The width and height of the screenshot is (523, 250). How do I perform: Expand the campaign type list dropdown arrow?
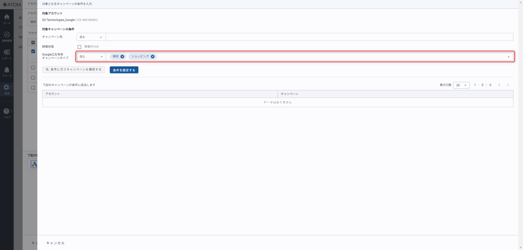pos(509,57)
